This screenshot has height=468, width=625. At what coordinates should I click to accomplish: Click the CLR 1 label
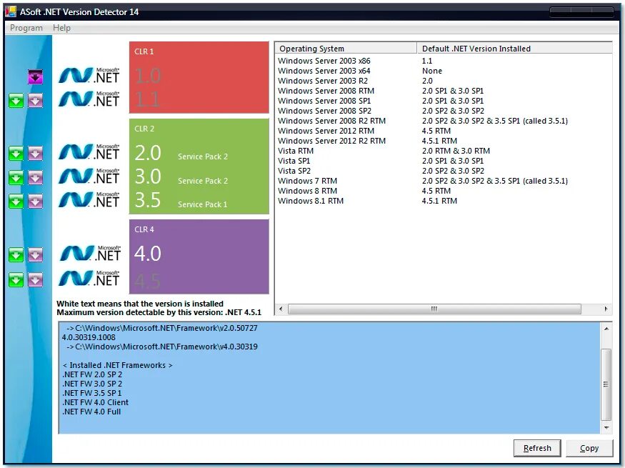coord(144,51)
